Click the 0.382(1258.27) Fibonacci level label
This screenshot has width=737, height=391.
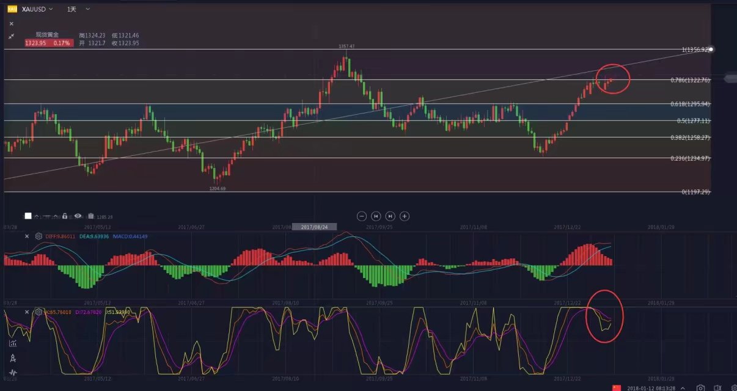pos(690,138)
